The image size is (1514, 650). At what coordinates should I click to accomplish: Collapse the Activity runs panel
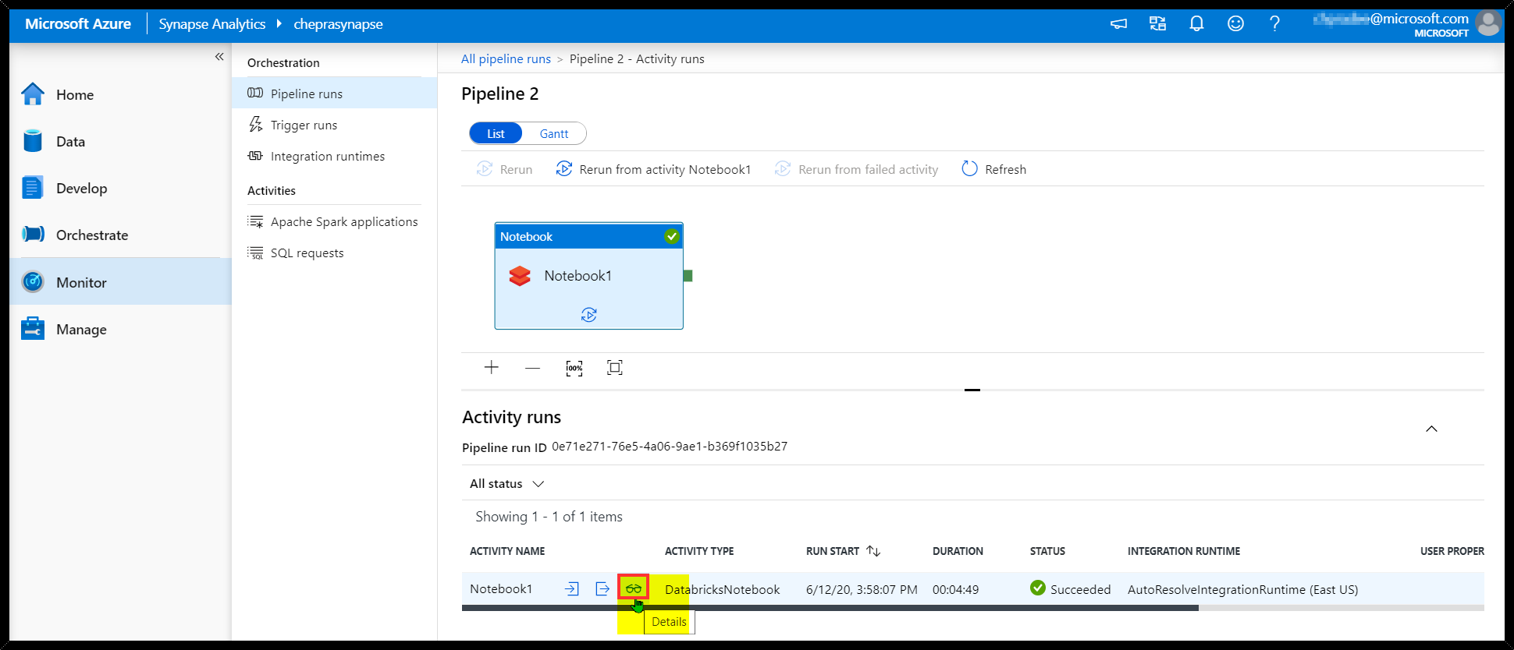tap(1431, 429)
